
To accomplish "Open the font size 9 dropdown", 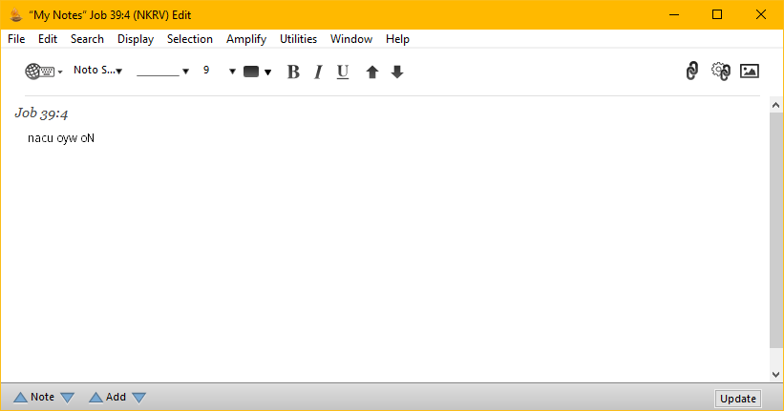I will pyautogui.click(x=220, y=71).
